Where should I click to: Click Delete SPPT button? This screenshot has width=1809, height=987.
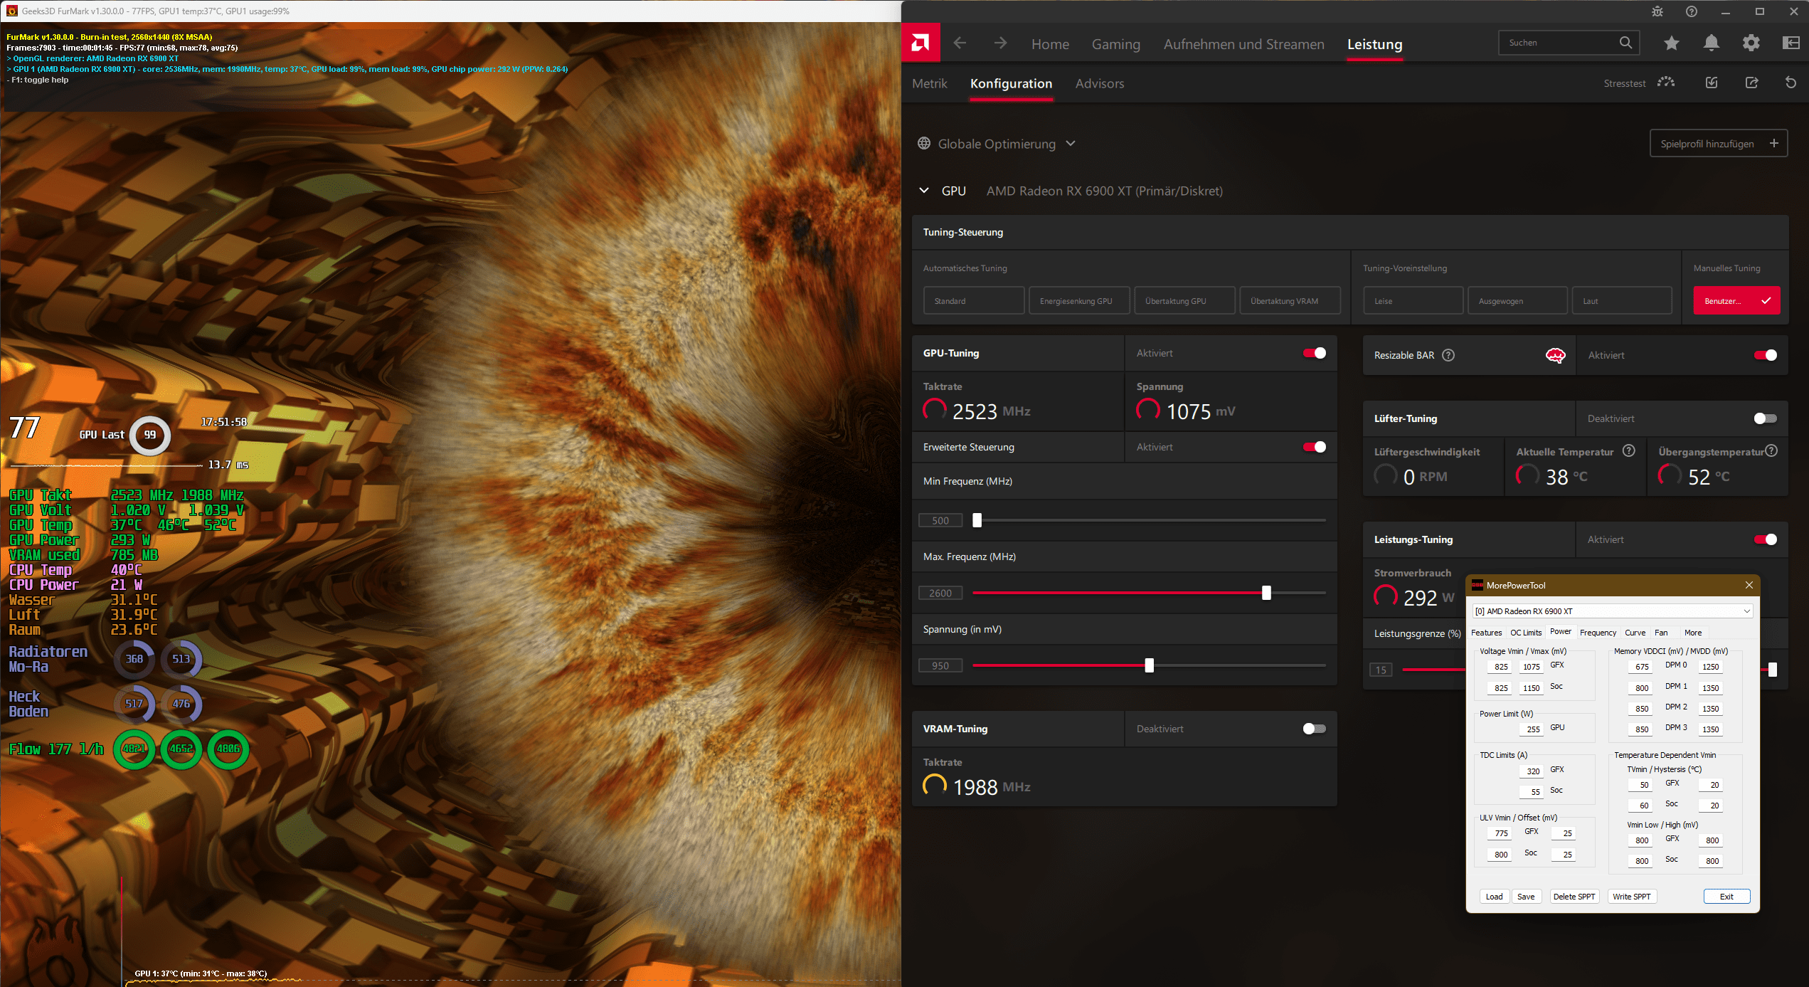coord(1574,897)
